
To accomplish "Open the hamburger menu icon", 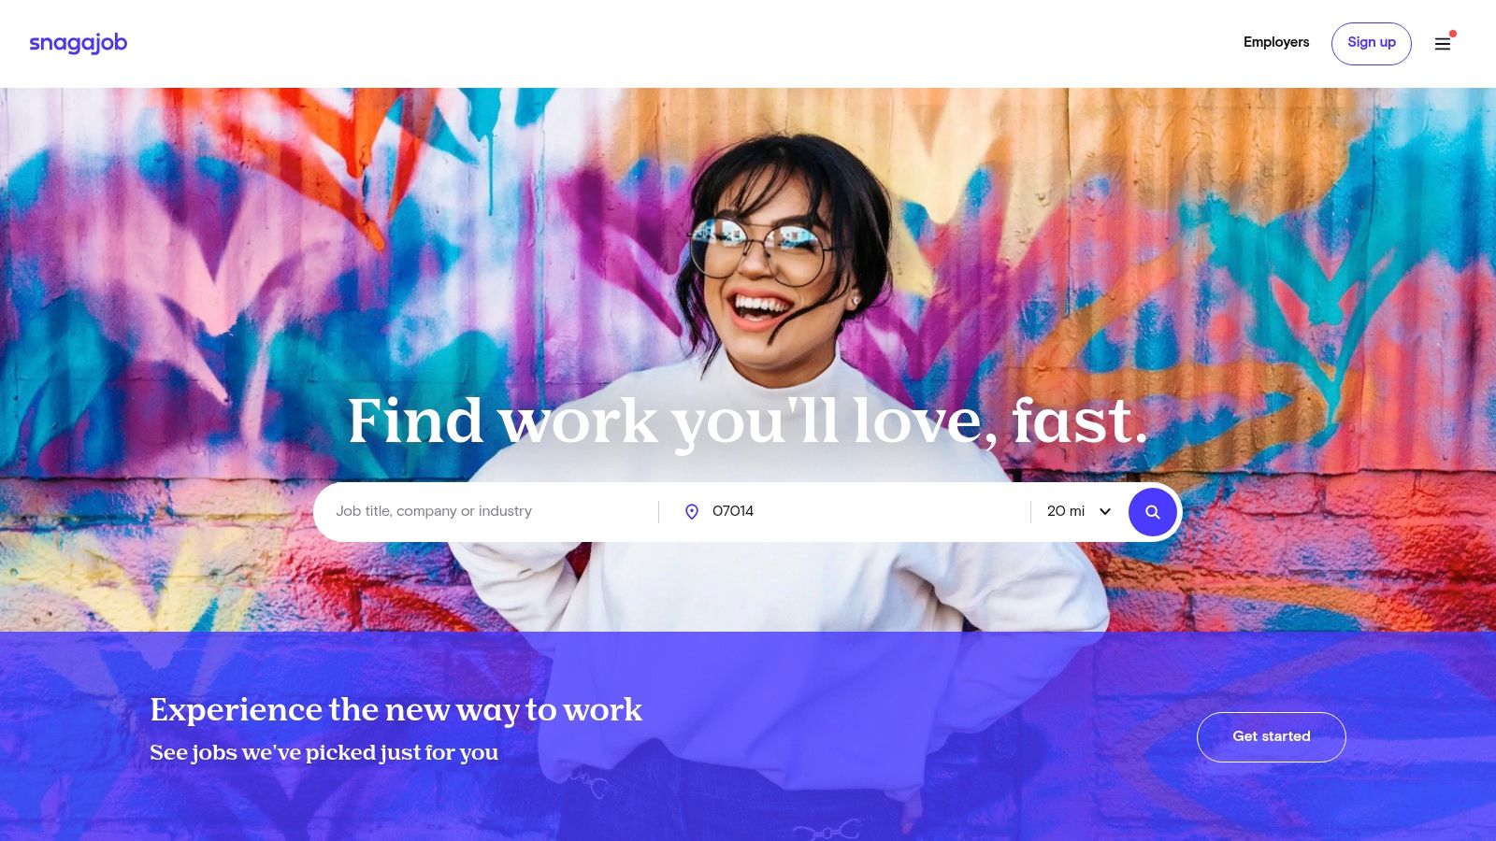I will click(x=1443, y=44).
